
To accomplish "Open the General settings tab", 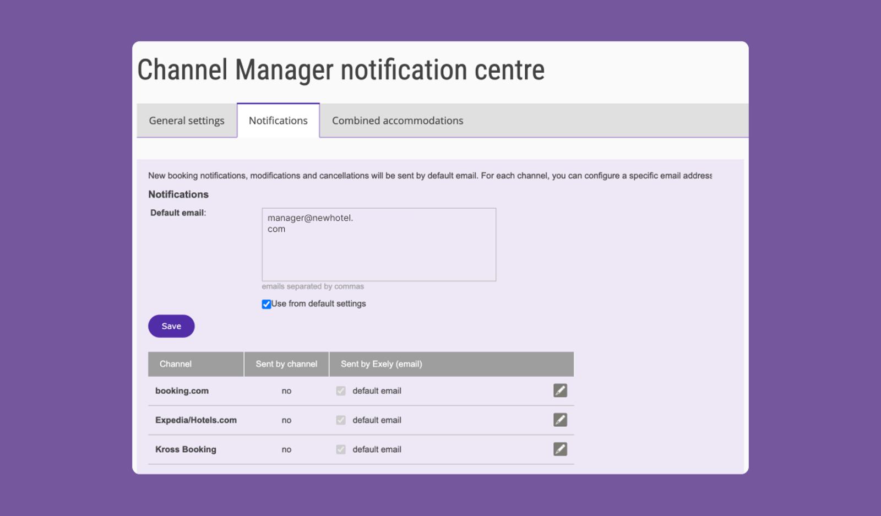I will [x=187, y=121].
